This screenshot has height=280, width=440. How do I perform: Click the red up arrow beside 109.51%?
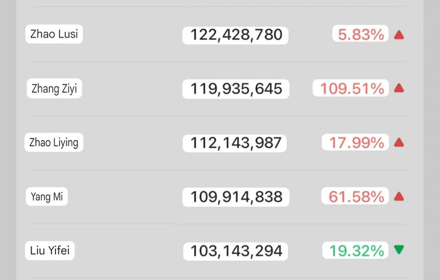(x=399, y=89)
